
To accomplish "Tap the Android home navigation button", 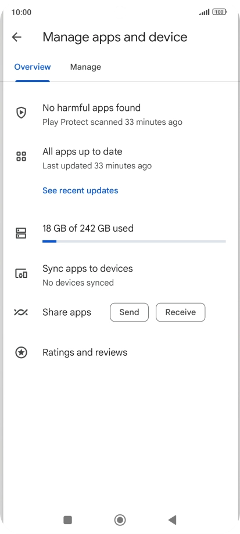I will [120, 519].
